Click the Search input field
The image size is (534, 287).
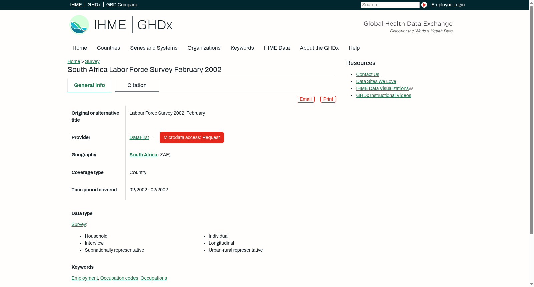[390, 5]
